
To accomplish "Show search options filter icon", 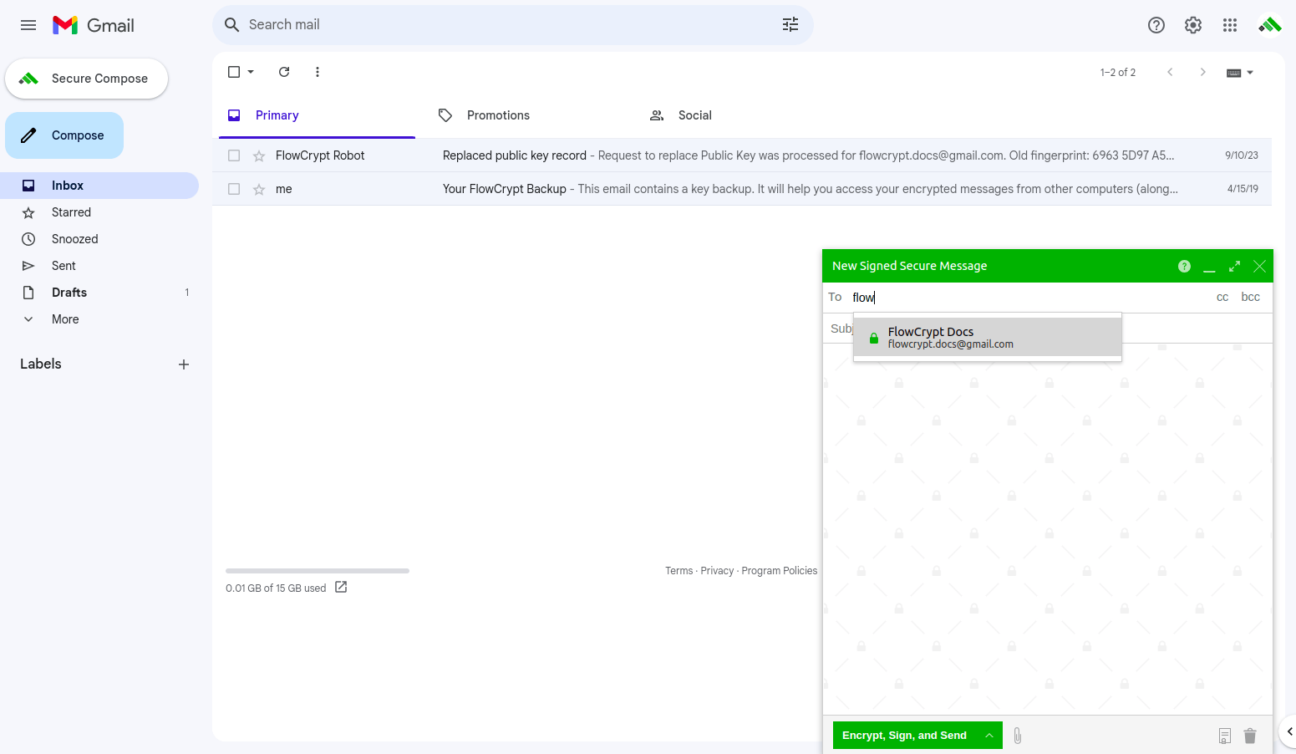I will coord(790,25).
